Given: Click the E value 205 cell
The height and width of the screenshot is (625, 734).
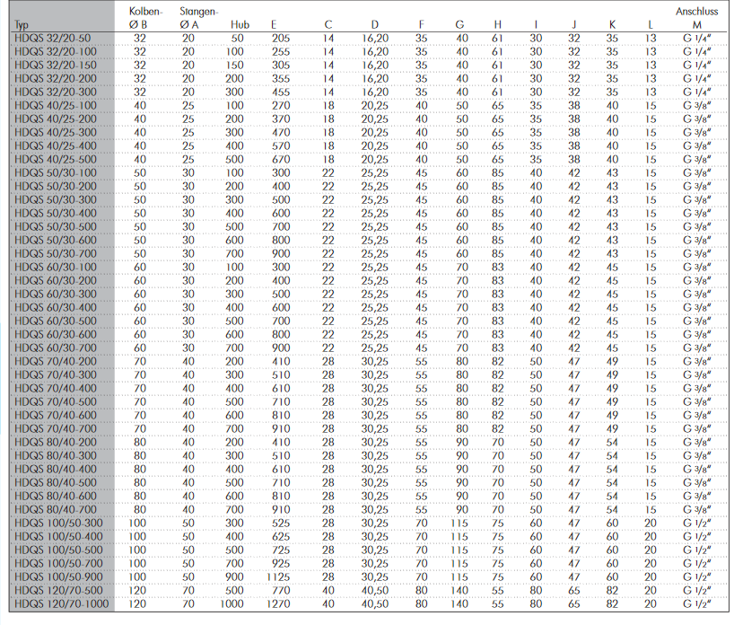Looking at the screenshot, I should coord(279,39).
